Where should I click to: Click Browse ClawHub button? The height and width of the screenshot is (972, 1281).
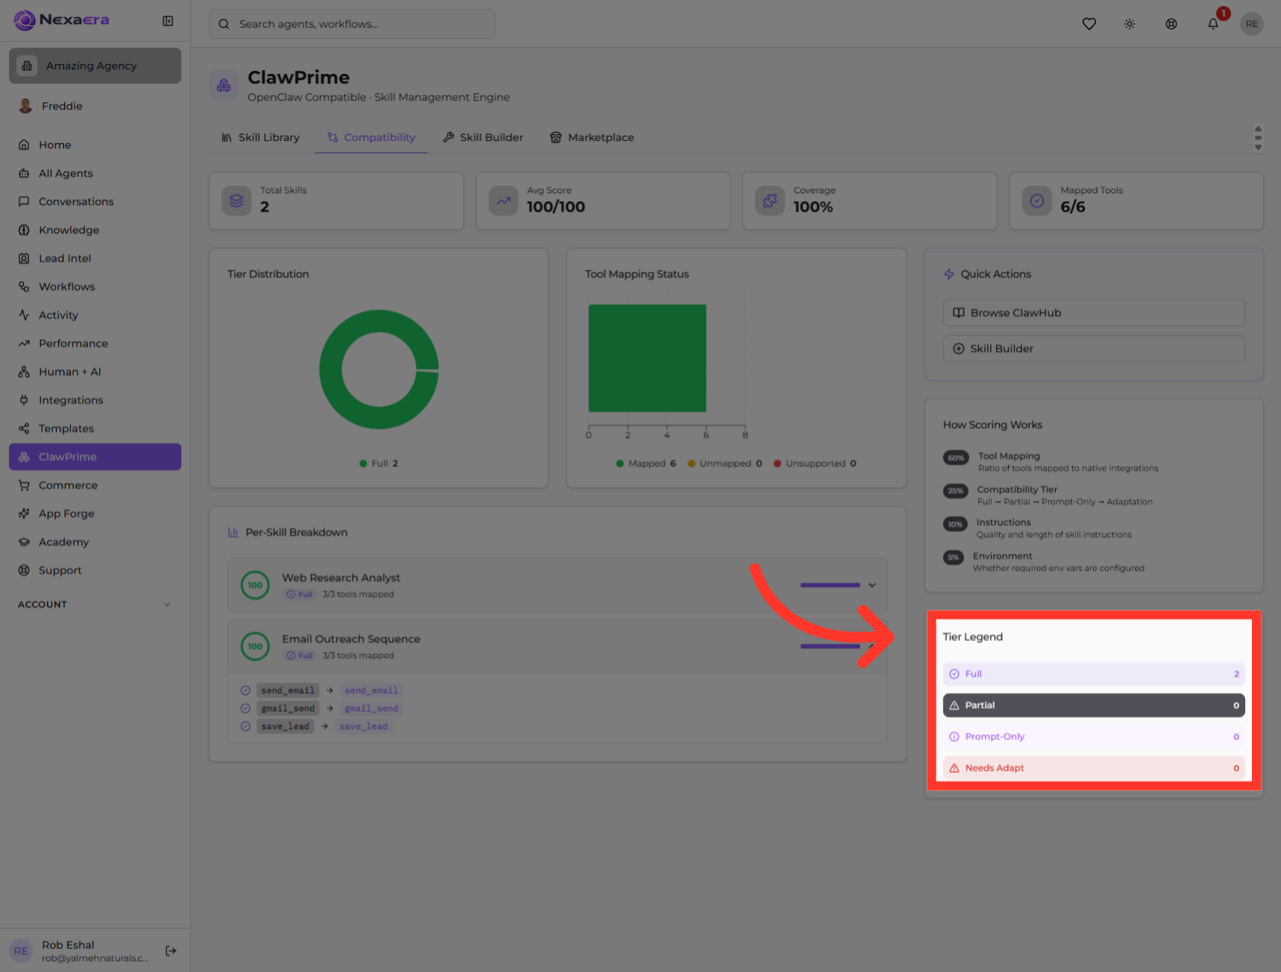1093,312
